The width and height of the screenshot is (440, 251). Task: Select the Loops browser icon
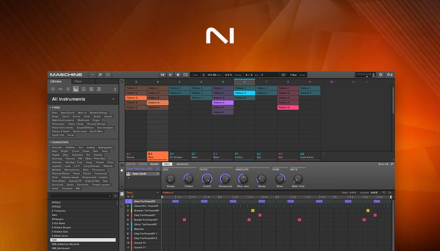[x=91, y=89]
